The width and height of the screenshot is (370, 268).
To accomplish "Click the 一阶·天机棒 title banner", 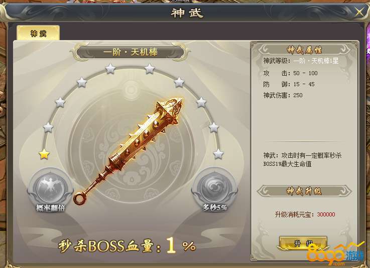I will click(x=131, y=52).
